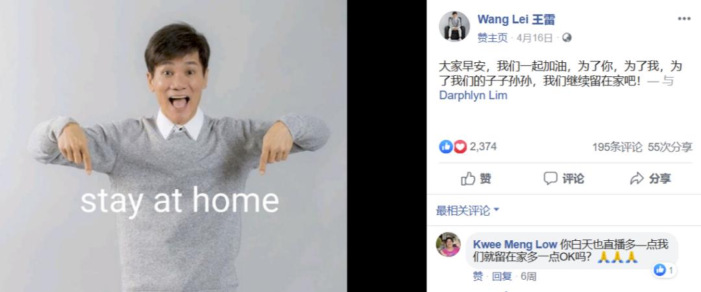Click the like badge on Kwee Meng Low's comment
This screenshot has height=292, width=701.
pos(664,269)
